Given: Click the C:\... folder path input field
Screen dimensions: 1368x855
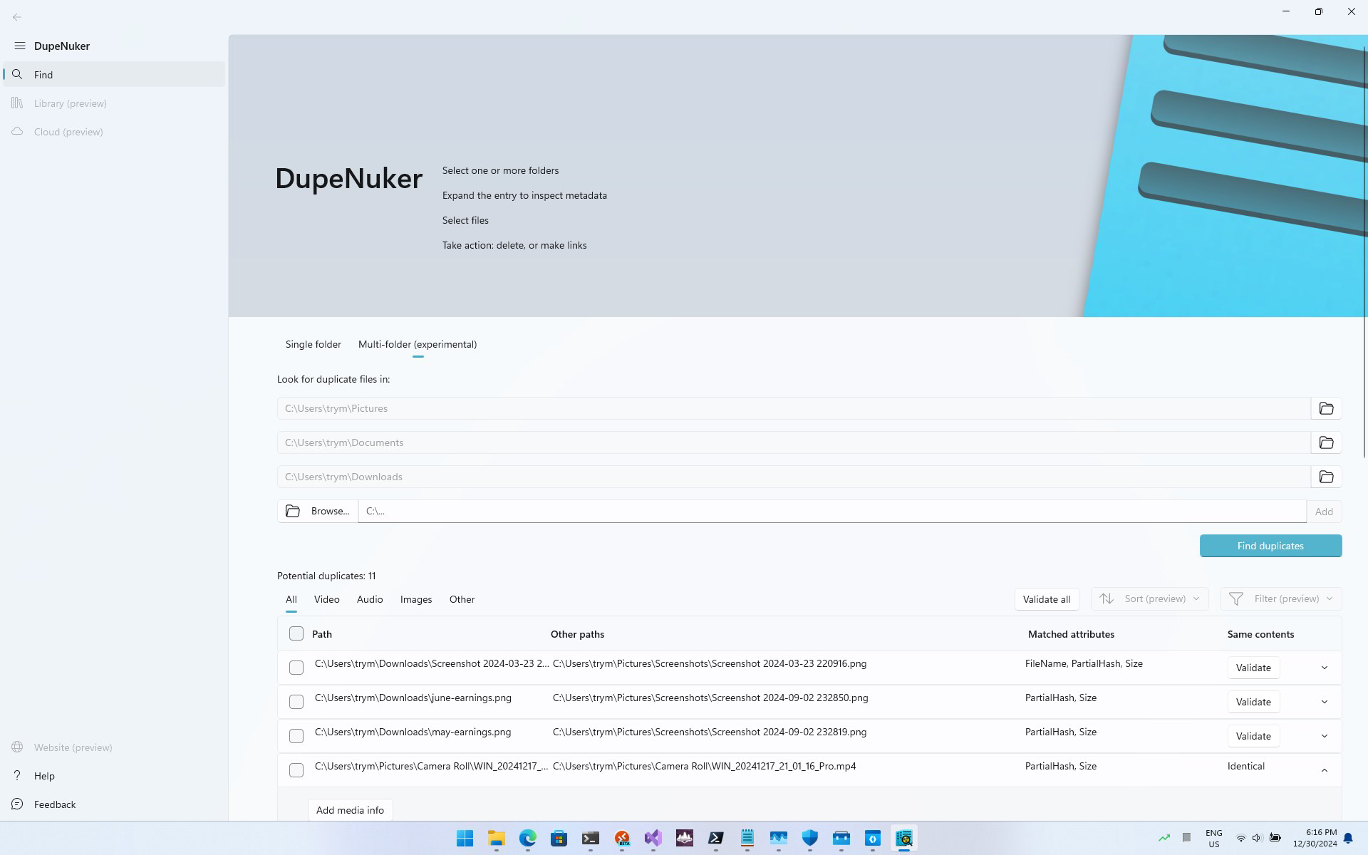Looking at the screenshot, I should [x=831, y=511].
